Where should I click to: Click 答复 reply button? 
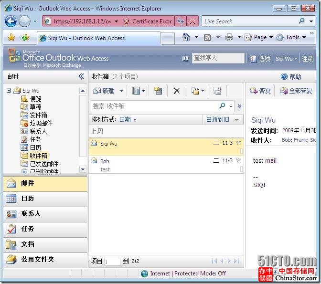click(x=260, y=91)
